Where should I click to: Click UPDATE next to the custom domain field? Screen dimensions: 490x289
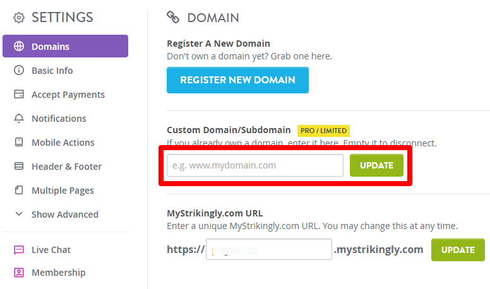tap(376, 165)
